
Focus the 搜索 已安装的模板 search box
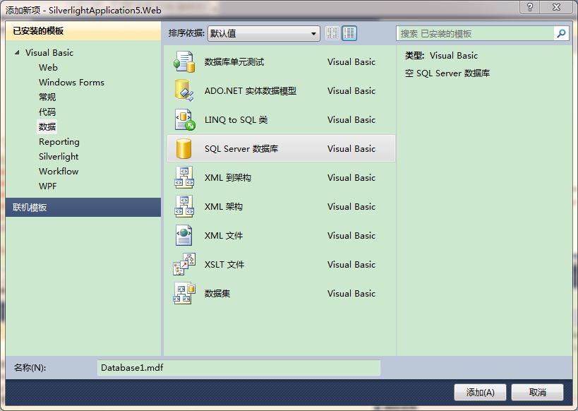[475, 34]
